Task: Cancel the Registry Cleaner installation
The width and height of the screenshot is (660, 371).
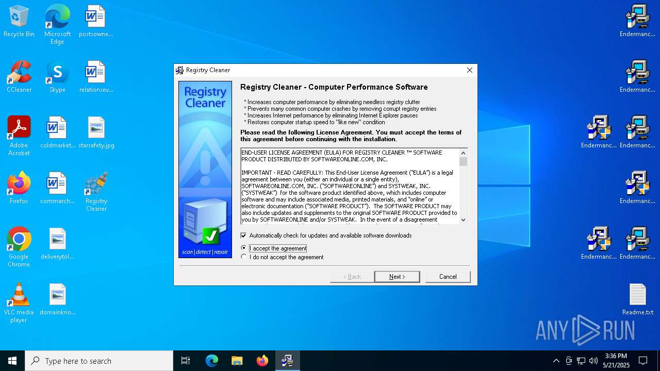Action: pos(448,277)
